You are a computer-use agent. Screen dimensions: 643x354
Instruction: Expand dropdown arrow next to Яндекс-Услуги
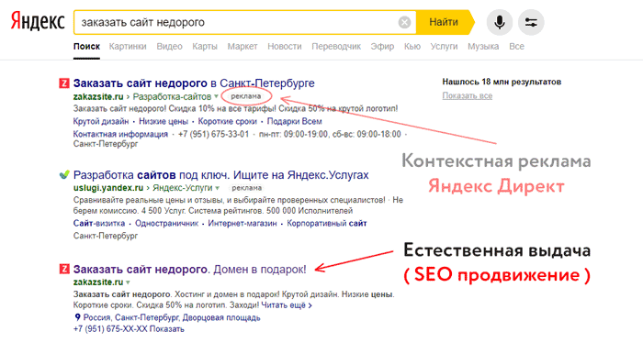pos(218,188)
